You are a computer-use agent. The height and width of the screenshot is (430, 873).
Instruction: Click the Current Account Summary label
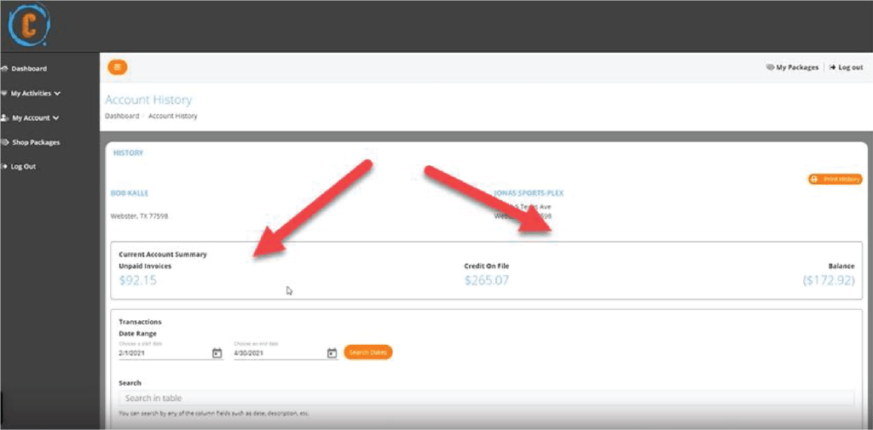(x=163, y=255)
